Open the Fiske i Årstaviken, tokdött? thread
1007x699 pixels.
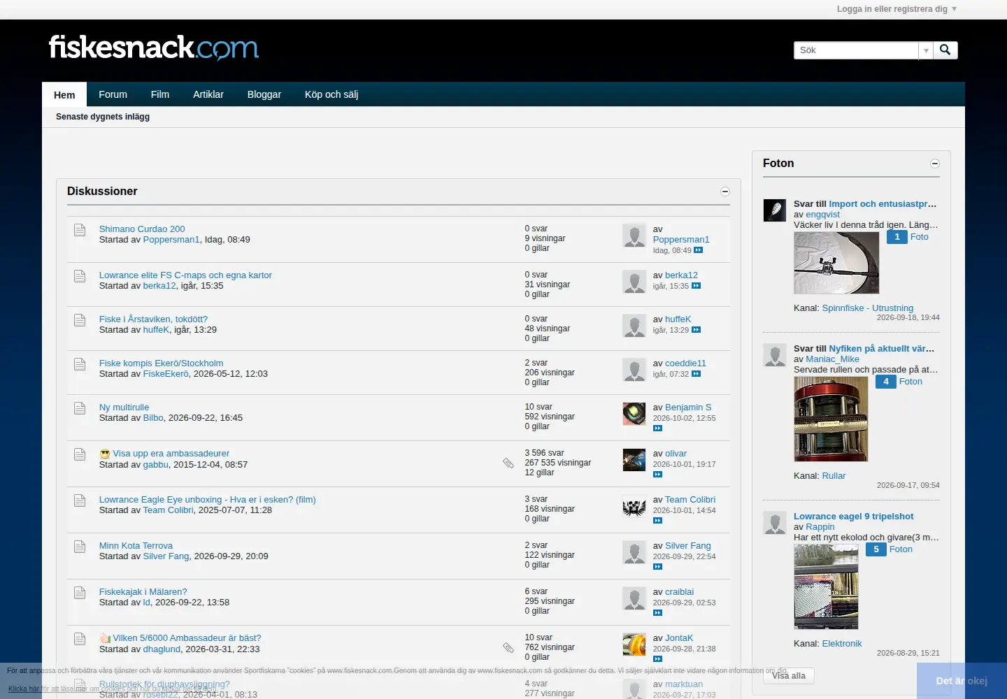click(x=153, y=319)
